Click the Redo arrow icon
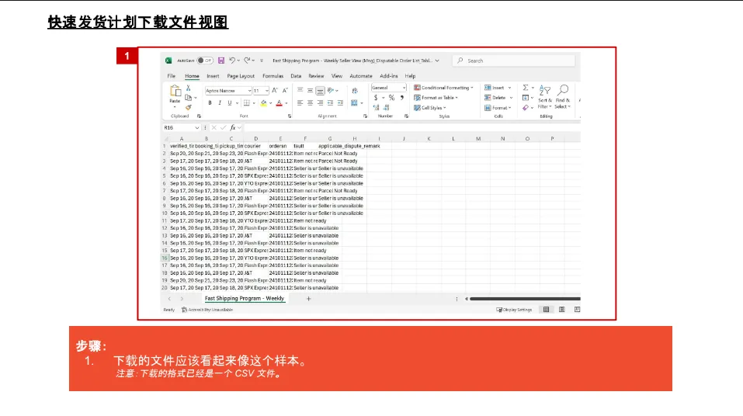This screenshot has height=416, width=743. point(247,61)
